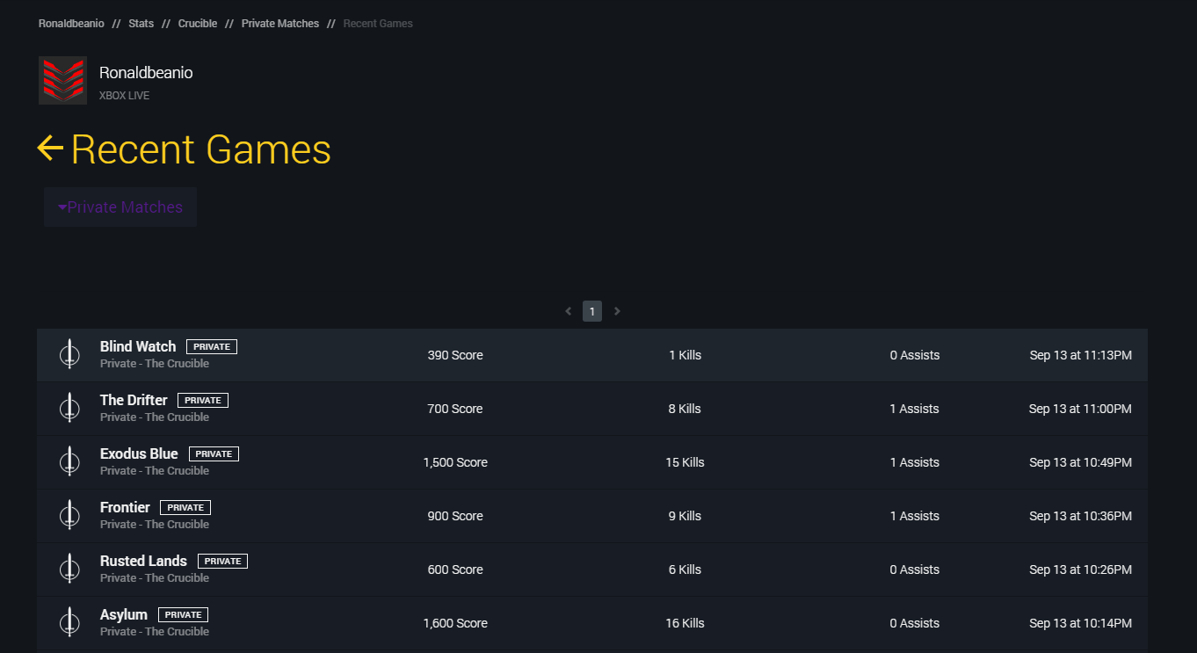1197x653 pixels.
Task: Click the subtitle under Exodus Blue
Action: coord(155,471)
